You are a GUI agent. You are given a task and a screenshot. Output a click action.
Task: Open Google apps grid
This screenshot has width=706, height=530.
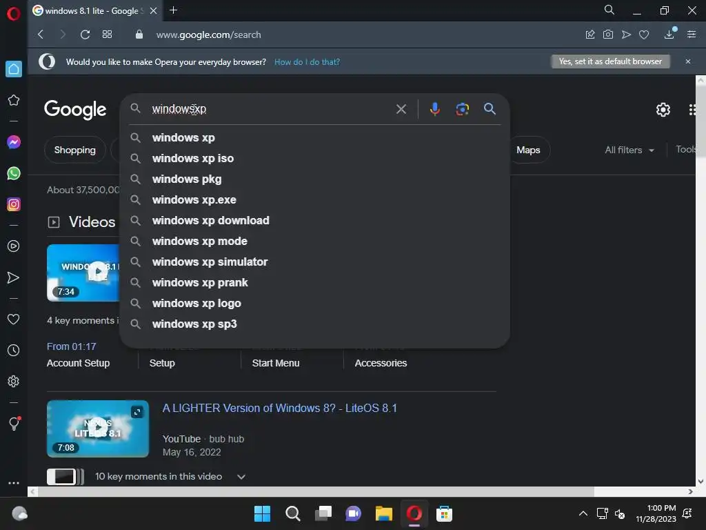693,110
